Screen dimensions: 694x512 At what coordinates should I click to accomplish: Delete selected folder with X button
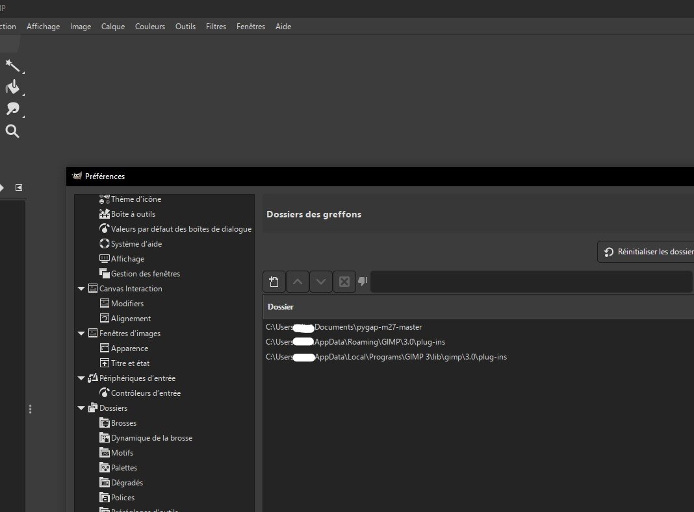(344, 282)
